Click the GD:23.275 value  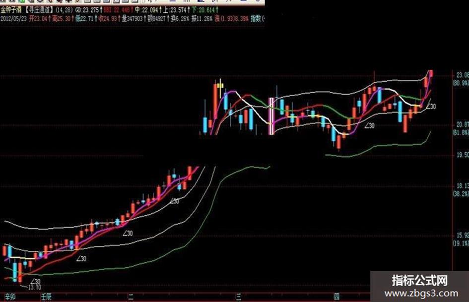tap(87, 10)
